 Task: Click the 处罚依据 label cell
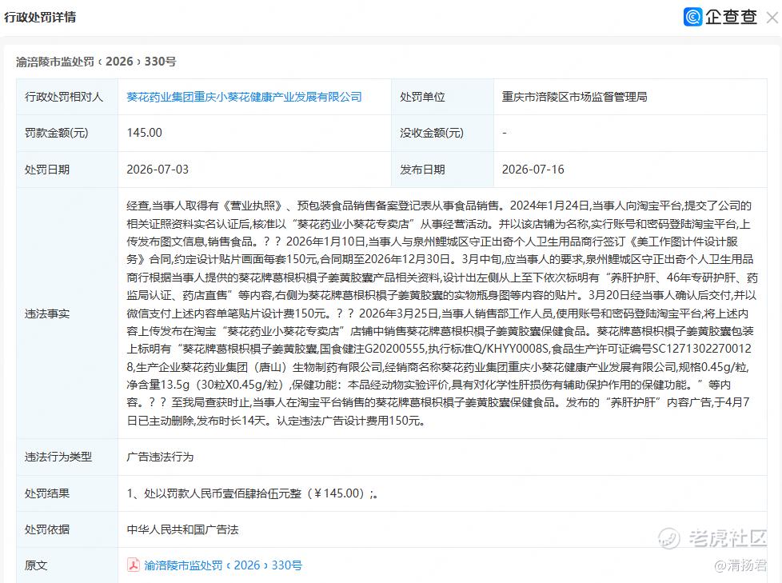click(67, 529)
